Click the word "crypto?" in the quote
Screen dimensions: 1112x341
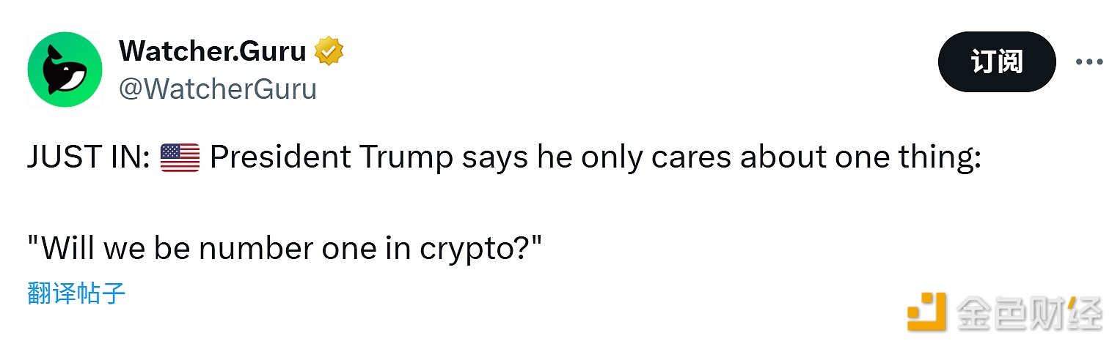(480, 250)
